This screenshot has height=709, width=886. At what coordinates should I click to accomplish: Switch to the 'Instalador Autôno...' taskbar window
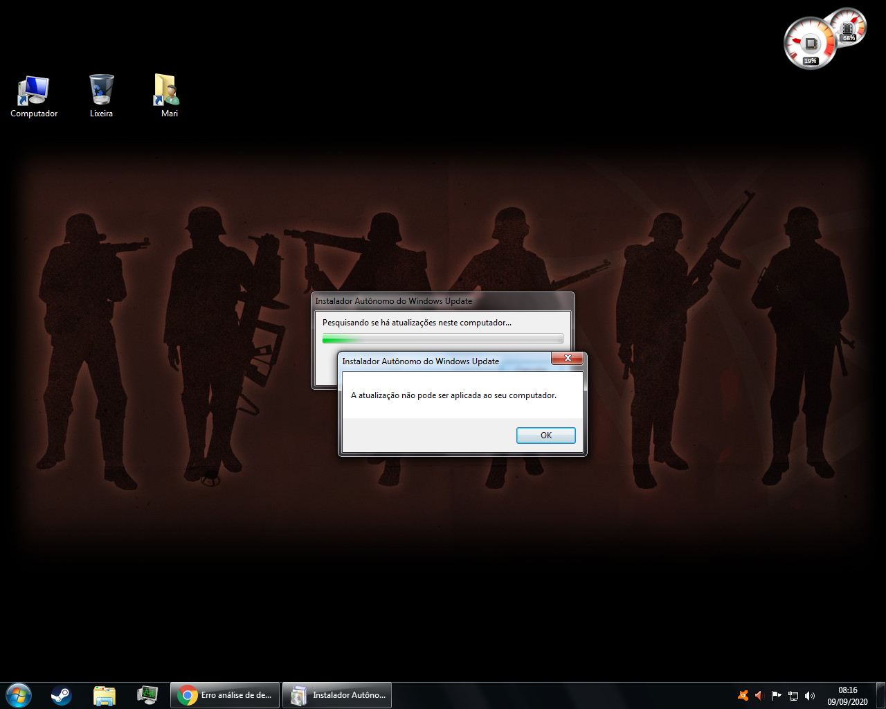337,695
